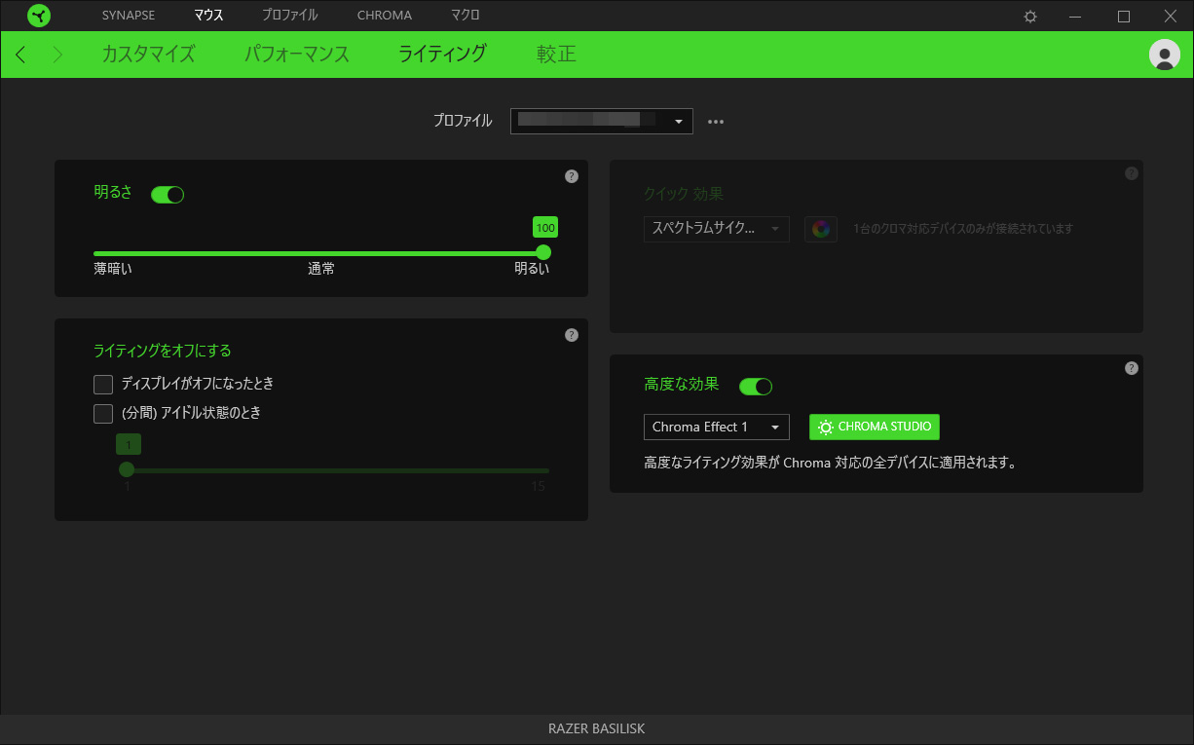The width and height of the screenshot is (1194, 745).
Task: Expand the Chroma Effect 1 dropdown
Action: [717, 428]
